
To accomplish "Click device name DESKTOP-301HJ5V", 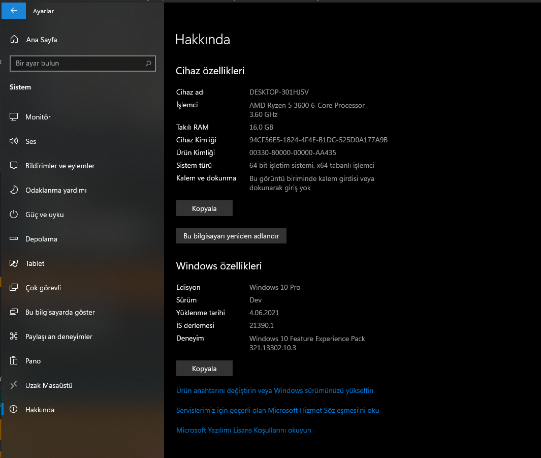I will tap(279, 92).
